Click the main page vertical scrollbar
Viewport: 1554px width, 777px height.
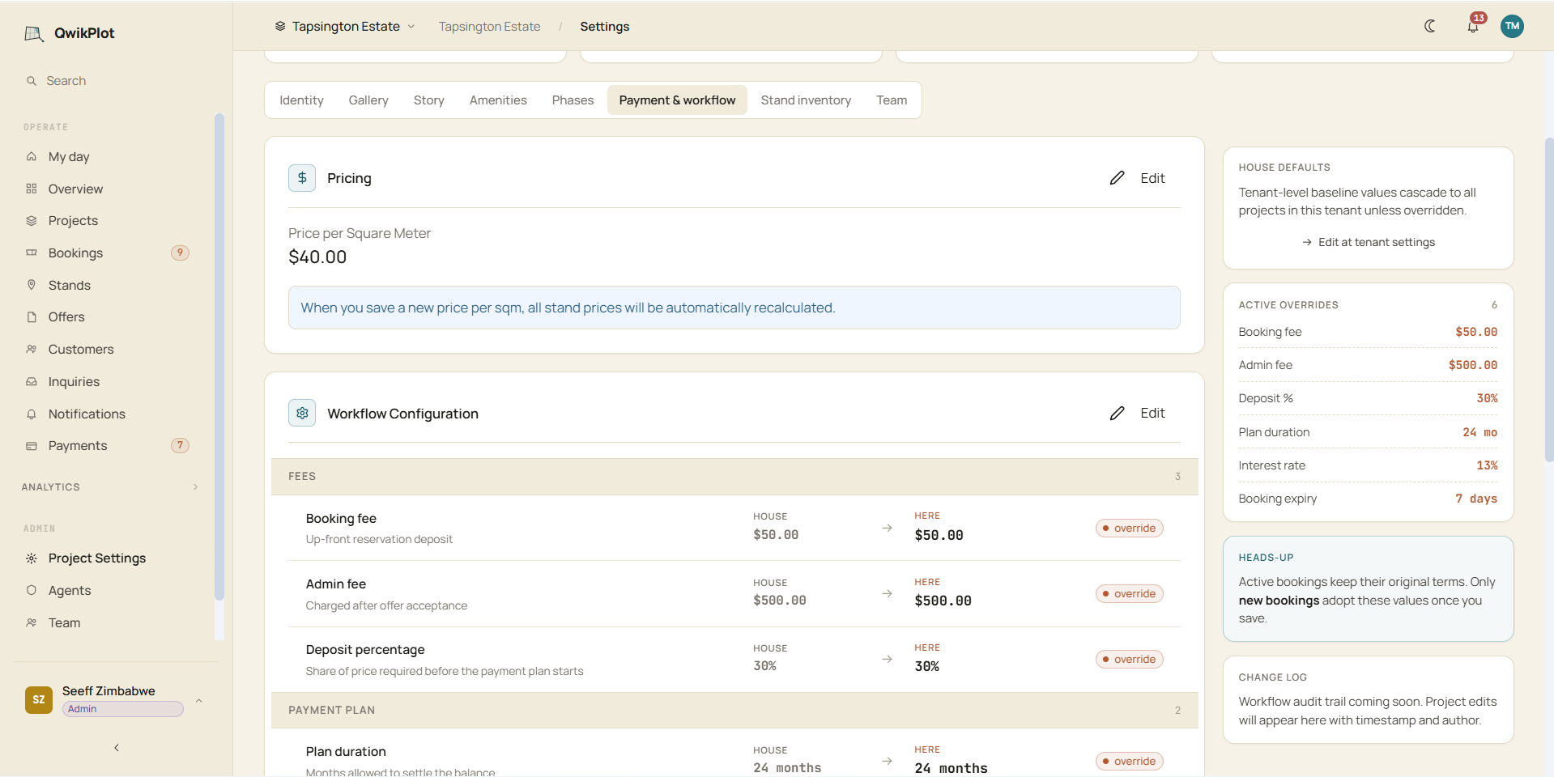[x=1549, y=299]
